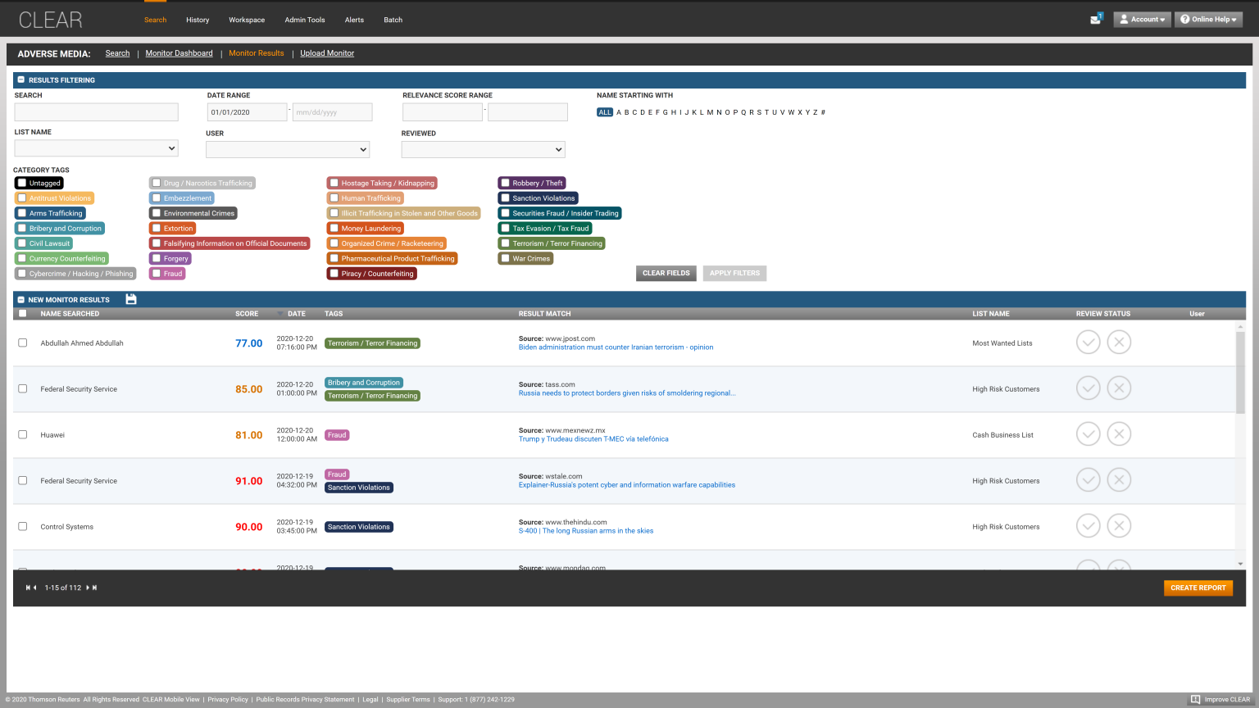This screenshot has height=708, width=1259.
Task: Click the save icon on New Monitor Results
Action: (x=130, y=299)
